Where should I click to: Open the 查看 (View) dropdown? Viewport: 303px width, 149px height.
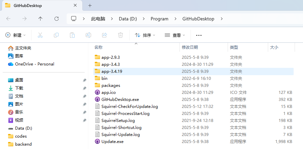click(175, 35)
